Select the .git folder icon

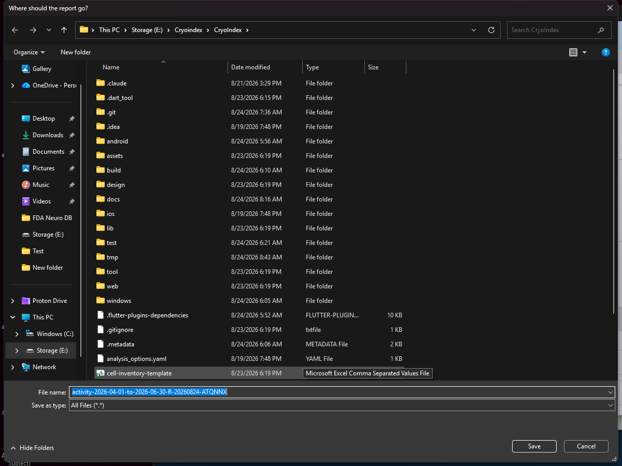point(101,112)
